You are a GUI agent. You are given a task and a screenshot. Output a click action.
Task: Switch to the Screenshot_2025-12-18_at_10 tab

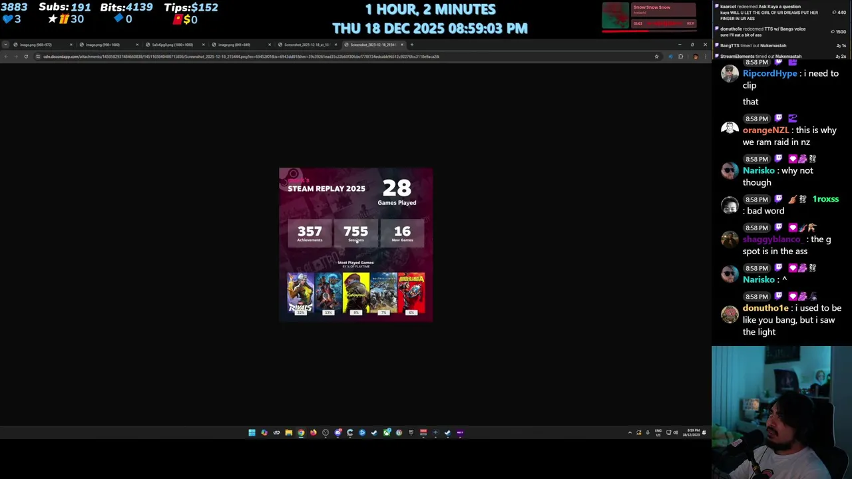[306, 45]
